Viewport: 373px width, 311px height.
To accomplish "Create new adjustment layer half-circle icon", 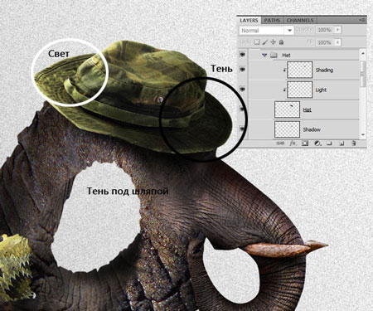I will [317, 143].
